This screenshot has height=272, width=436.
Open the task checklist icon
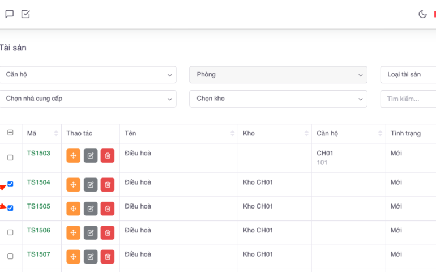(x=25, y=14)
